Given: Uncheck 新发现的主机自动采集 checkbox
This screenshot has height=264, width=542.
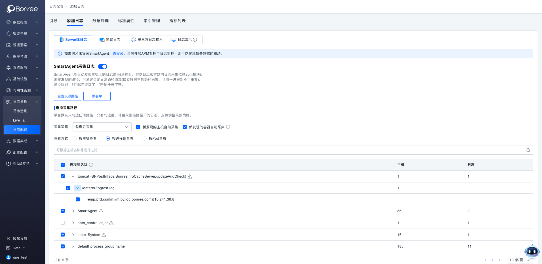Looking at the screenshot, I should click(x=138, y=127).
